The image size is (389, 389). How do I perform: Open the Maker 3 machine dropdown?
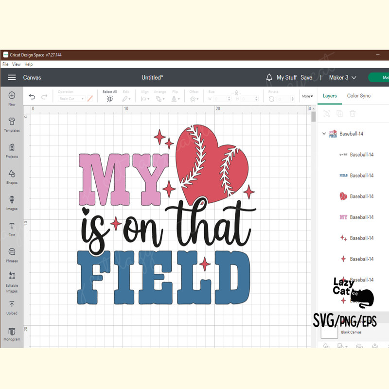343,77
